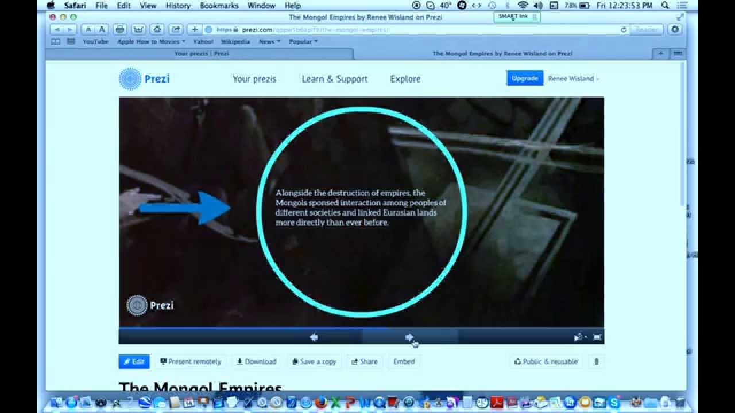Click the prezi player progress bar
Image resolution: width=735 pixels, height=413 pixels.
(x=361, y=329)
